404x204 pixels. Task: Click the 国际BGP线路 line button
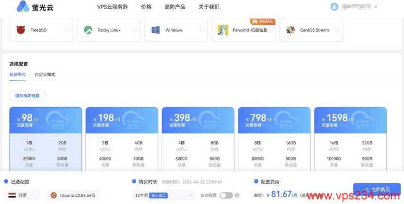point(27,95)
